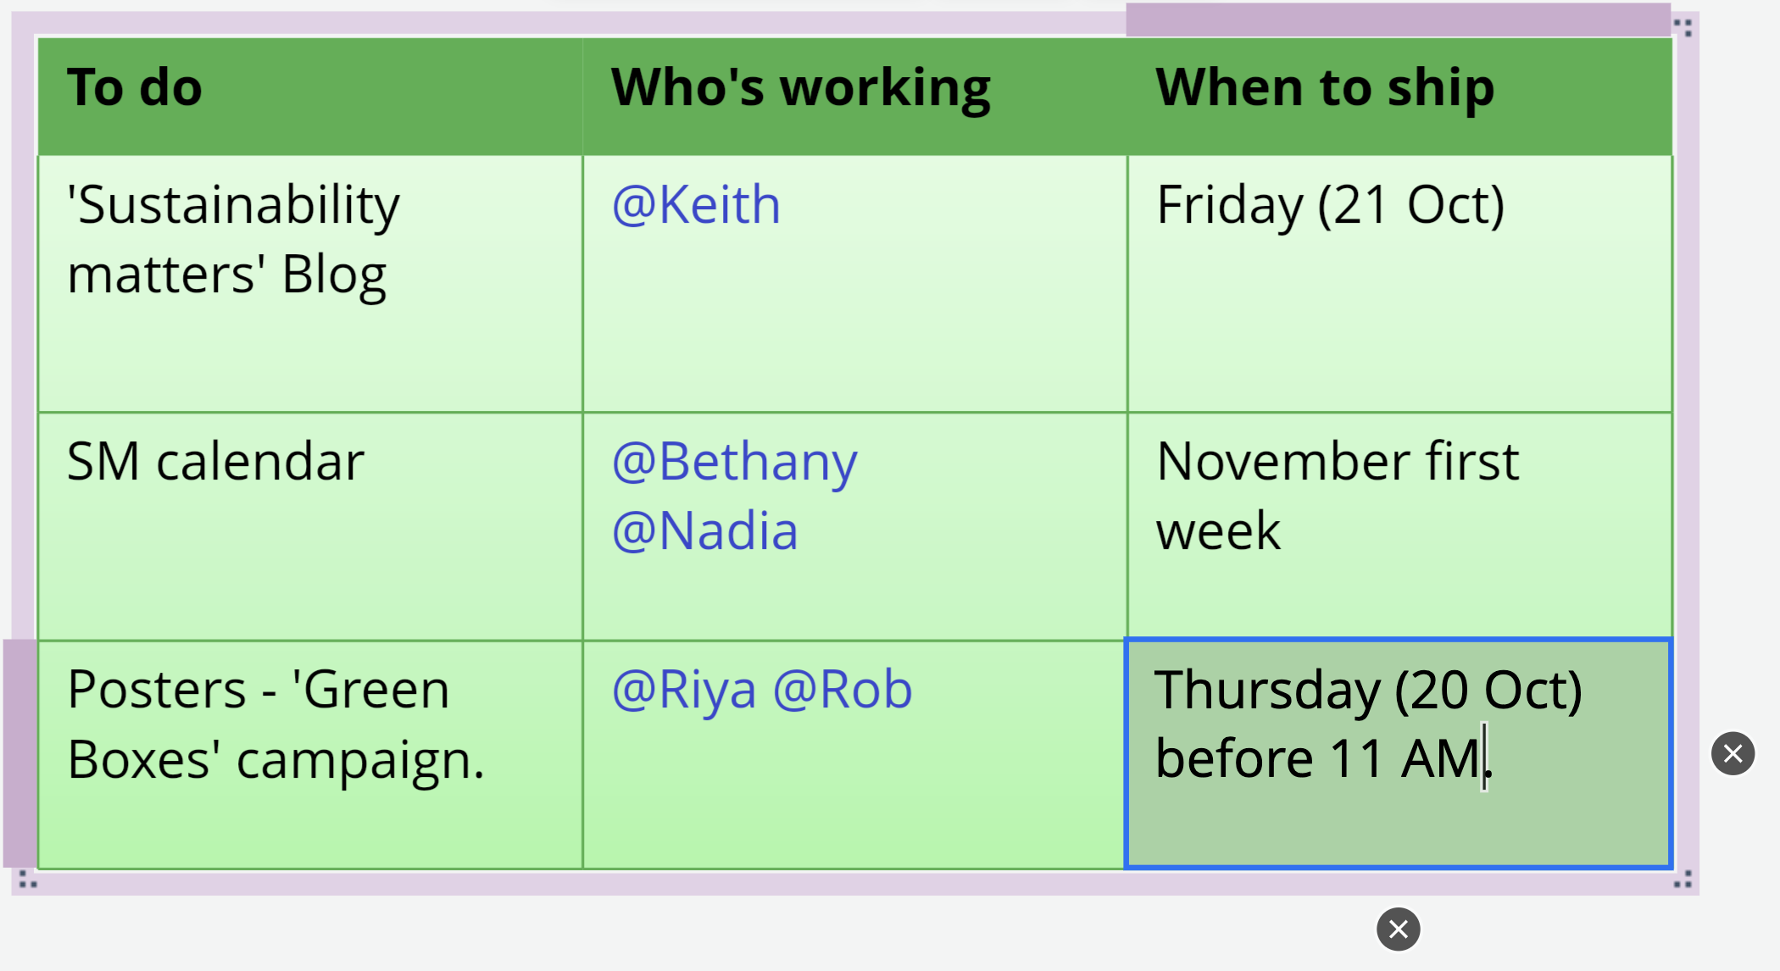Screen dimensions: 1780x971
Task: Click the 'When to ship' header cell
Action: tap(1399, 95)
